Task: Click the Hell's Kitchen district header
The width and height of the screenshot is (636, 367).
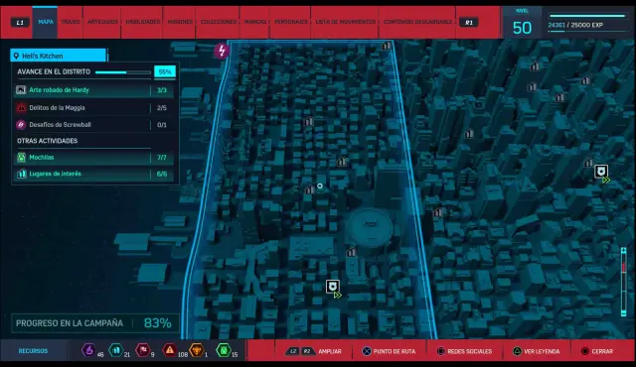Action: (x=59, y=56)
